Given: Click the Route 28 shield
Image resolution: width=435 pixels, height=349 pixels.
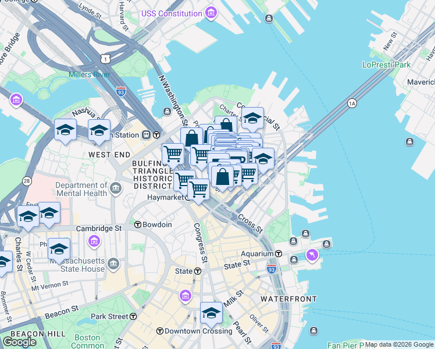Looking at the screenshot, I should 27,181.
